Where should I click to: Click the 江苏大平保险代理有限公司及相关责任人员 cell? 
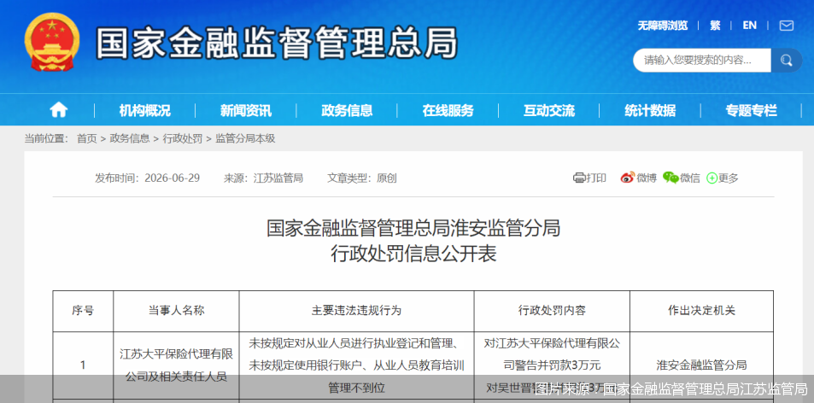pyautogui.click(x=176, y=365)
